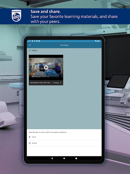The width and height of the screenshot is (130, 174).
Task: Tap the Android home circle button
Action: (x=64, y=158)
